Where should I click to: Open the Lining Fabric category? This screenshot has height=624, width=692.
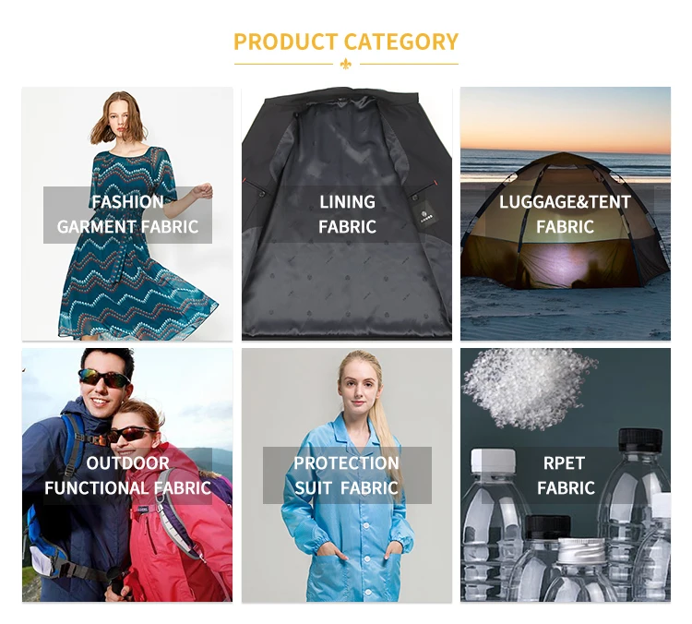coord(346,214)
